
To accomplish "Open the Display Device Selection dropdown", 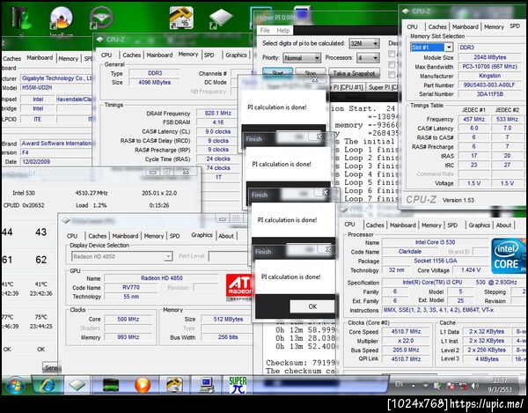I will (122, 256).
